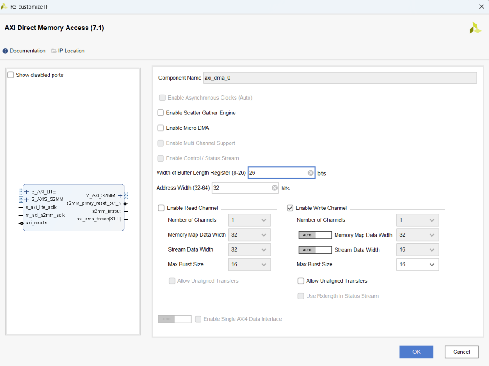Viewport: 489px width, 366px height.
Task: Uncheck Enable Write Channel
Action: tap(290, 208)
